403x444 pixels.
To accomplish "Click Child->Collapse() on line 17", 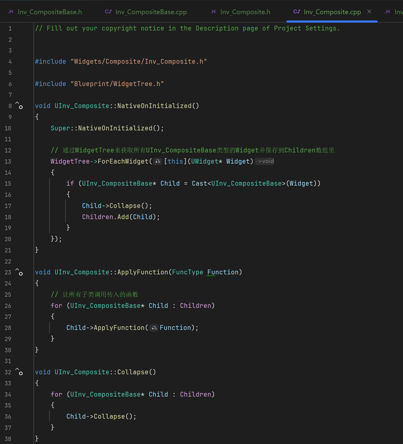I will click(117, 206).
